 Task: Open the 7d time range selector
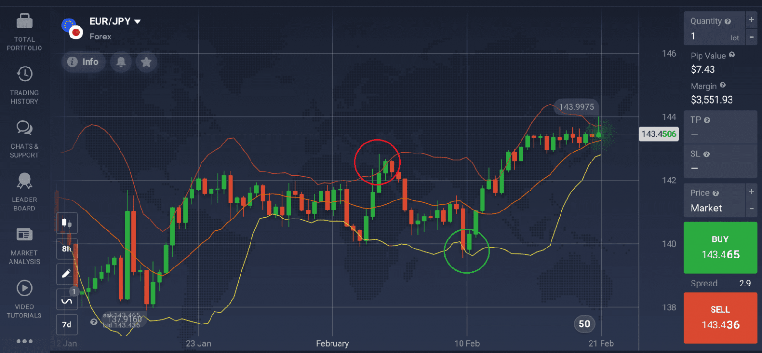[67, 324]
